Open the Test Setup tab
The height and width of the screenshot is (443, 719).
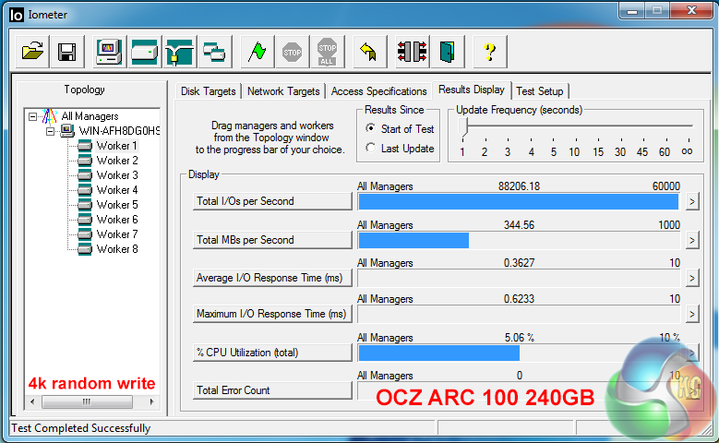tap(540, 91)
